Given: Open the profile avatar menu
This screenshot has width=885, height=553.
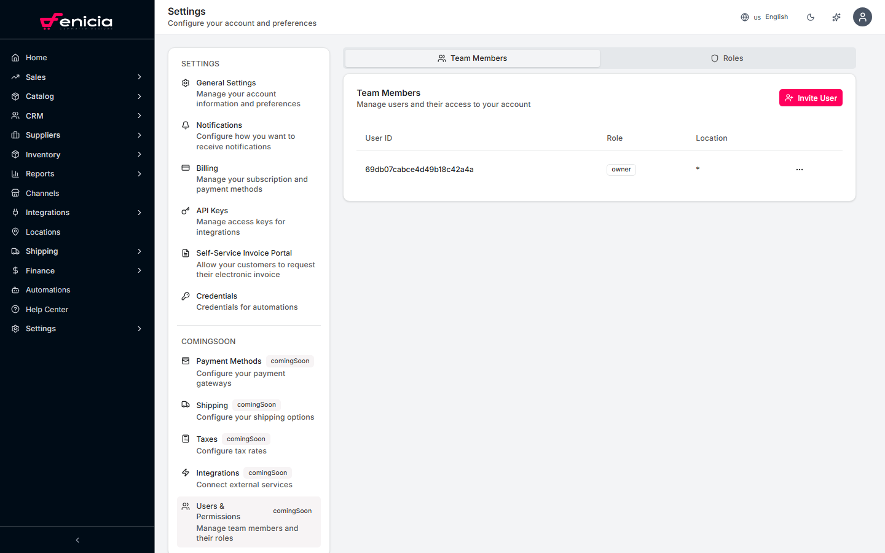Looking at the screenshot, I should [862, 17].
